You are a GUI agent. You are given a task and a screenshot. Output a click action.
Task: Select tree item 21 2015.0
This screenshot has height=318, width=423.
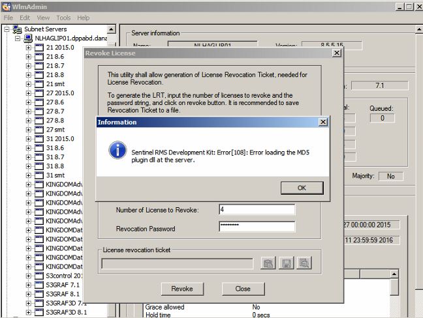point(60,48)
